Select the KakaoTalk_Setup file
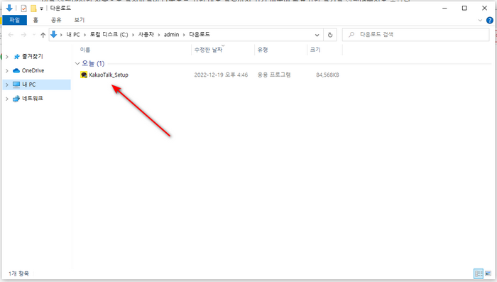 pyautogui.click(x=109, y=75)
